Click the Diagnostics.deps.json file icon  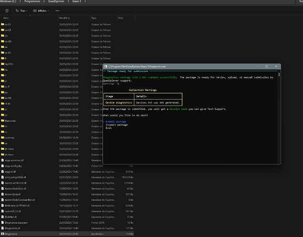[x=2, y=223]
